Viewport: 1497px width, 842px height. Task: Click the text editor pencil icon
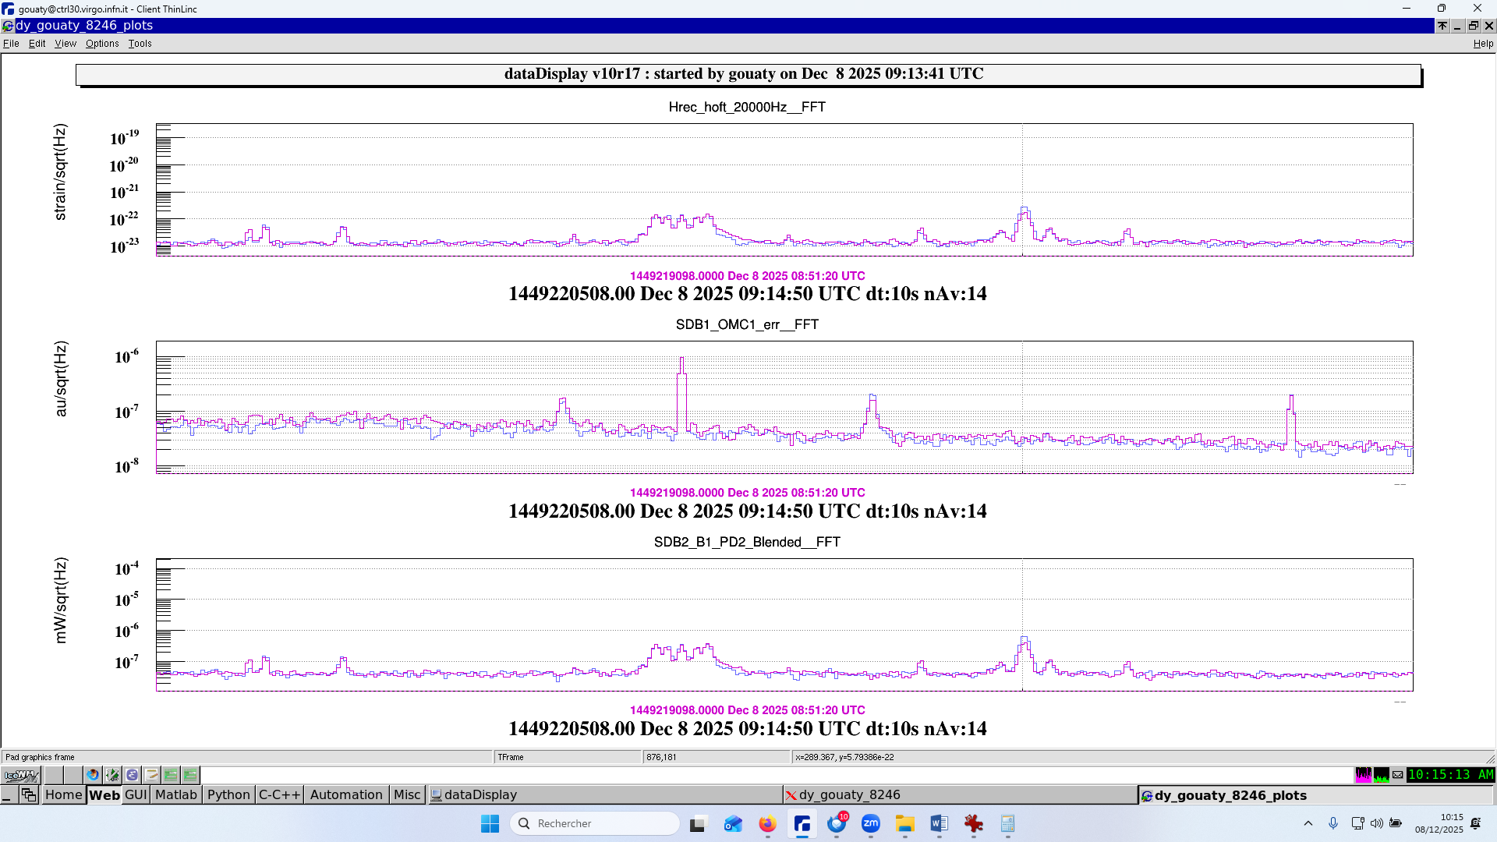151,775
